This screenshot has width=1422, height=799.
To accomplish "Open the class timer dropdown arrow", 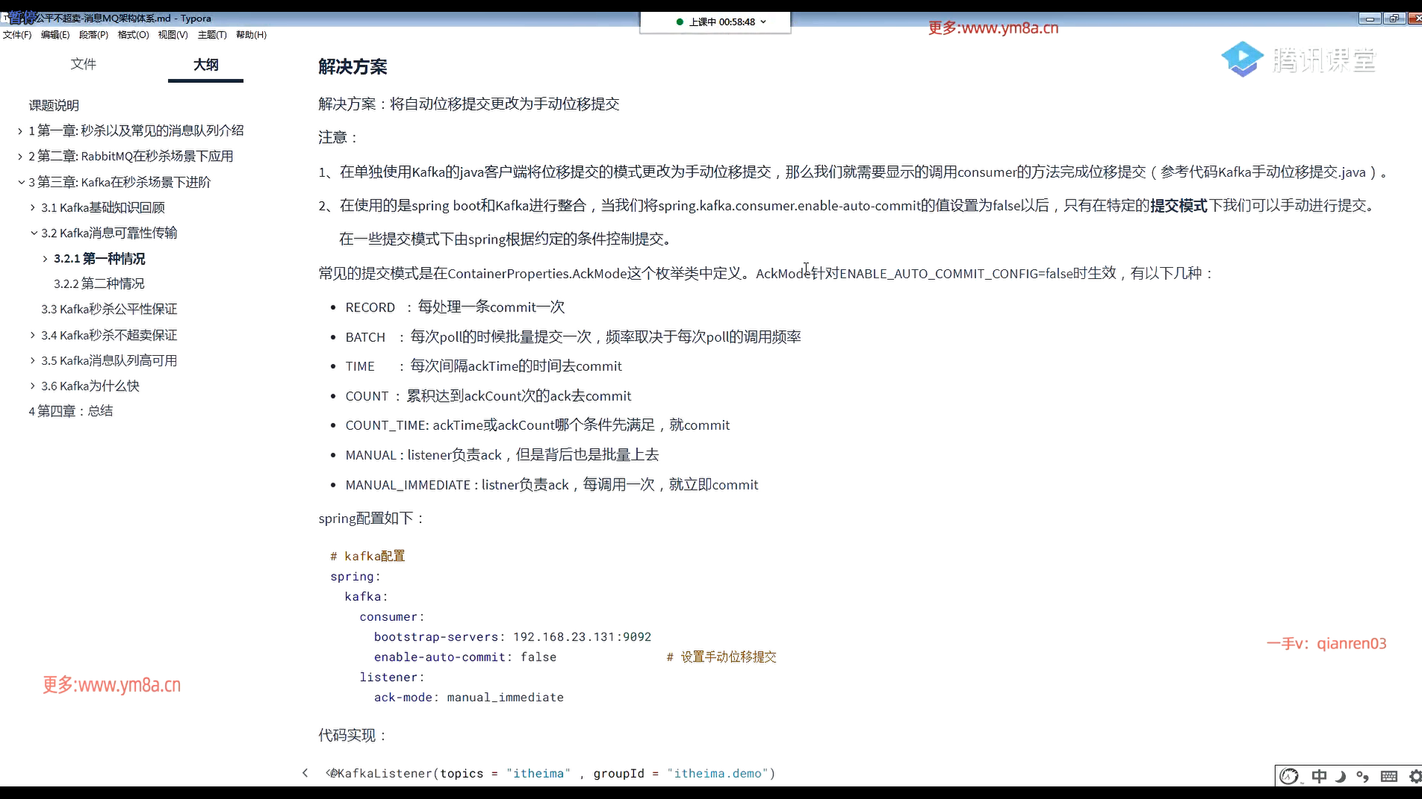I will pyautogui.click(x=763, y=21).
